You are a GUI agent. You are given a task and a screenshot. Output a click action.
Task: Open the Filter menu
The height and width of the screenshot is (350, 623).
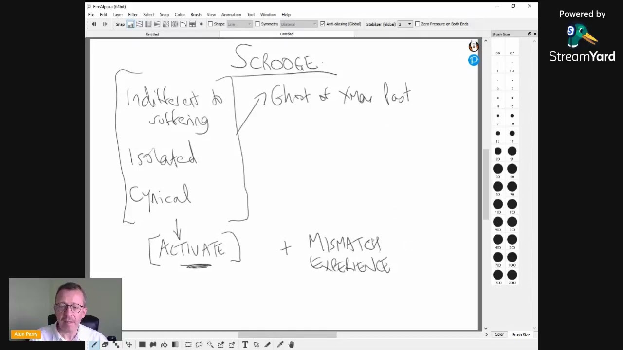133,15
